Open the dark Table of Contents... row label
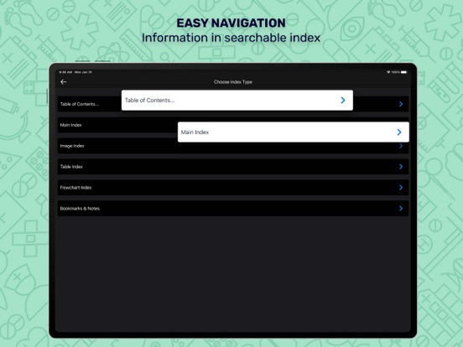The height and width of the screenshot is (347, 463). point(80,104)
